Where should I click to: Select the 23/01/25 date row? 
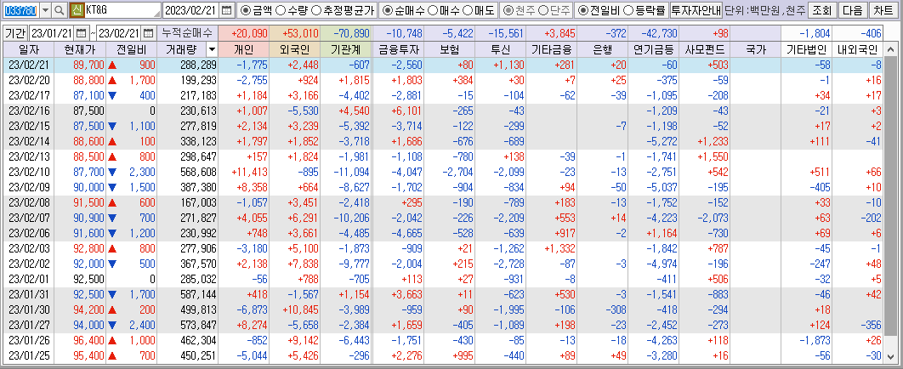(445, 354)
